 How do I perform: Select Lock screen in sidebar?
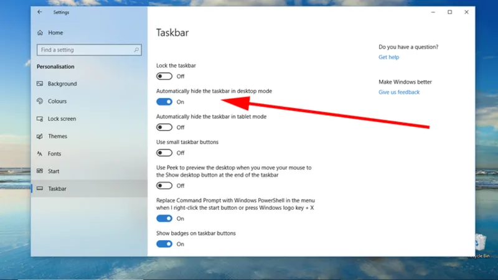89,119
